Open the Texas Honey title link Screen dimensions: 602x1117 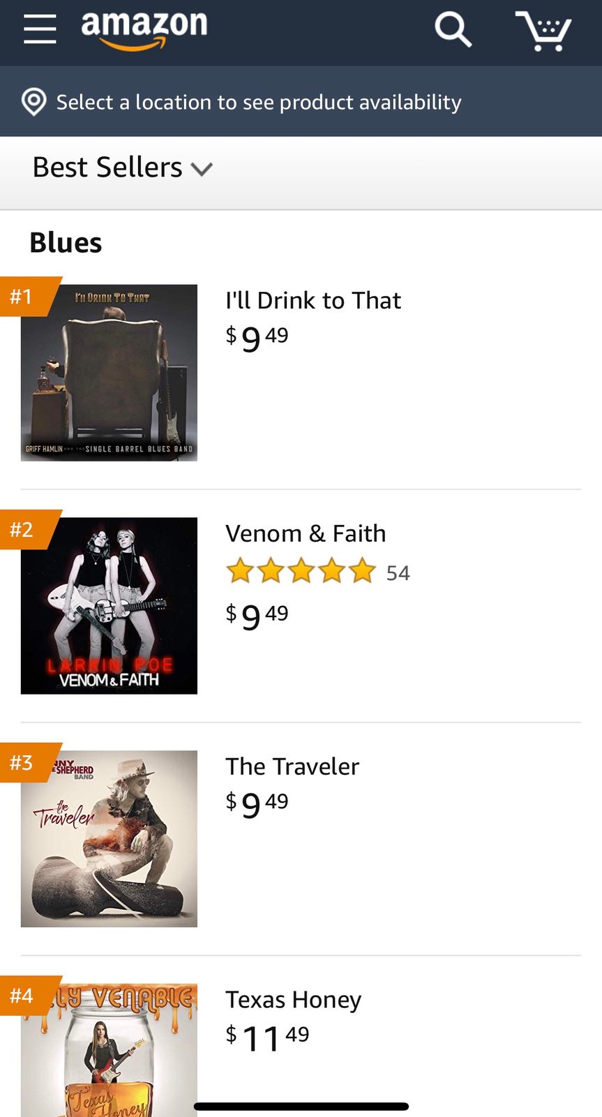tap(293, 1000)
